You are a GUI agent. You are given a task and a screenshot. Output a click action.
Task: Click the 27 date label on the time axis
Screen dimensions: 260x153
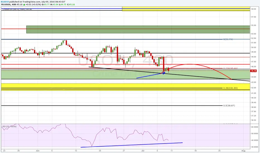point(124,151)
